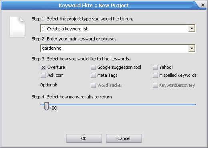Open the project type dropdown arrow
Image resolution: width=208 pixels, height=148 pixels.
(x=192, y=28)
